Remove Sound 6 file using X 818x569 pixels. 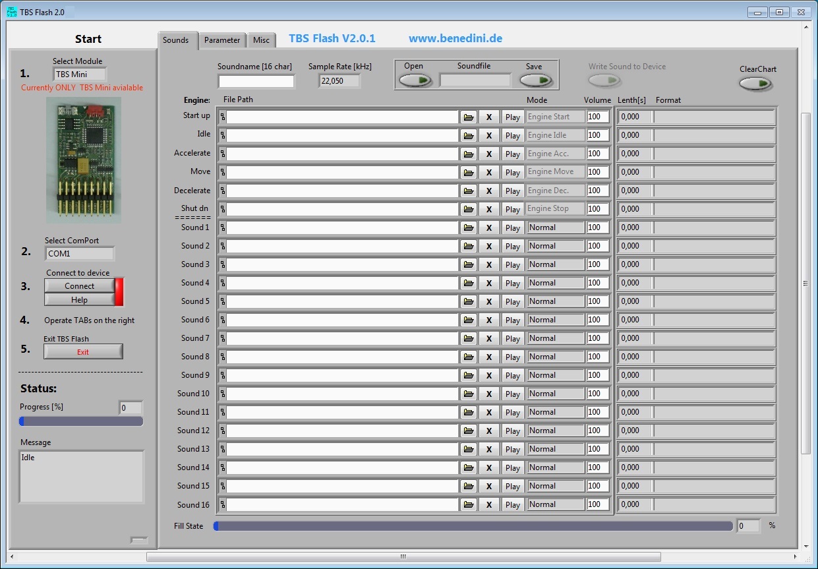click(x=489, y=320)
